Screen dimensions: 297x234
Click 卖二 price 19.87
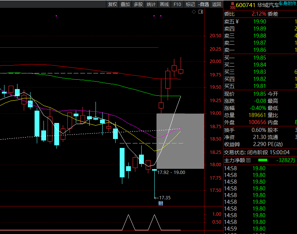[260, 43]
